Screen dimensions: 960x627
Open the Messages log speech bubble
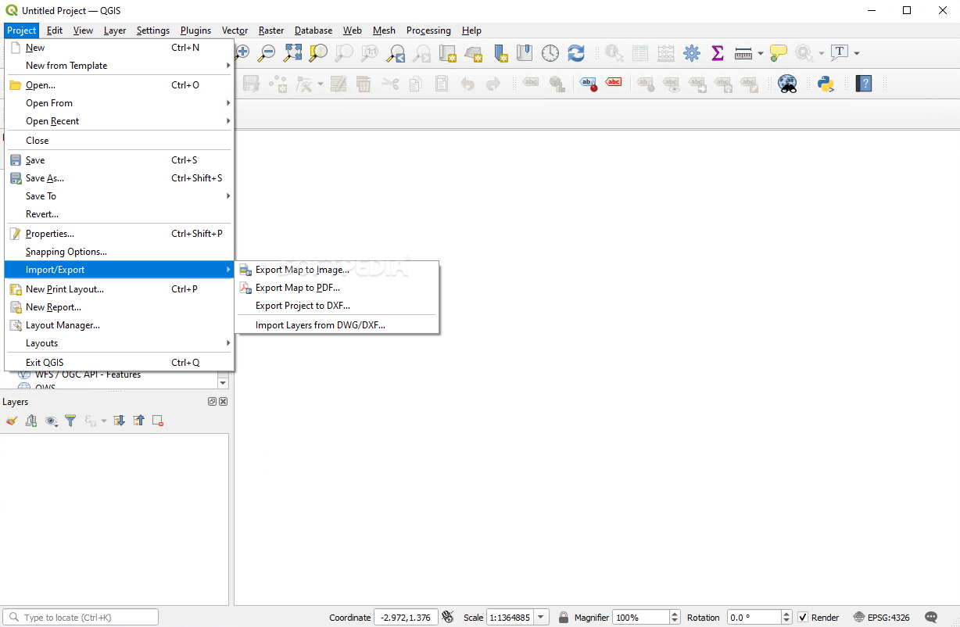point(931,617)
